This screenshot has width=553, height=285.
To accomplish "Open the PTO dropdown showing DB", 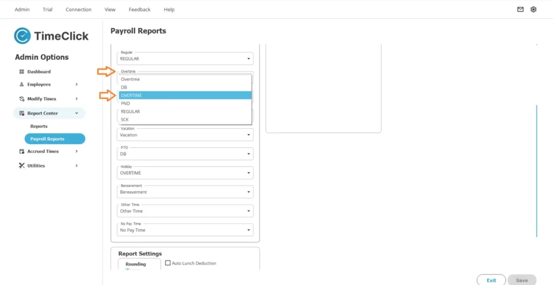I will click(x=185, y=154).
